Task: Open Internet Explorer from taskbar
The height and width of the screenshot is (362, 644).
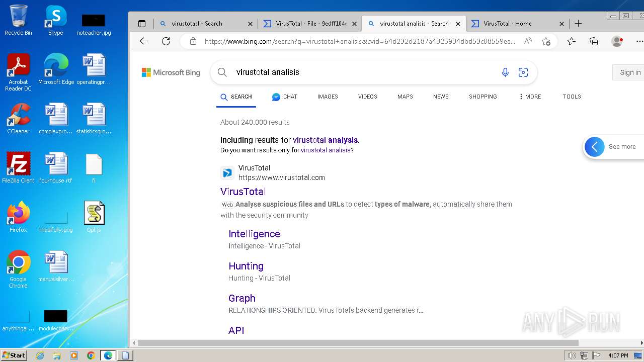Action: click(x=40, y=355)
